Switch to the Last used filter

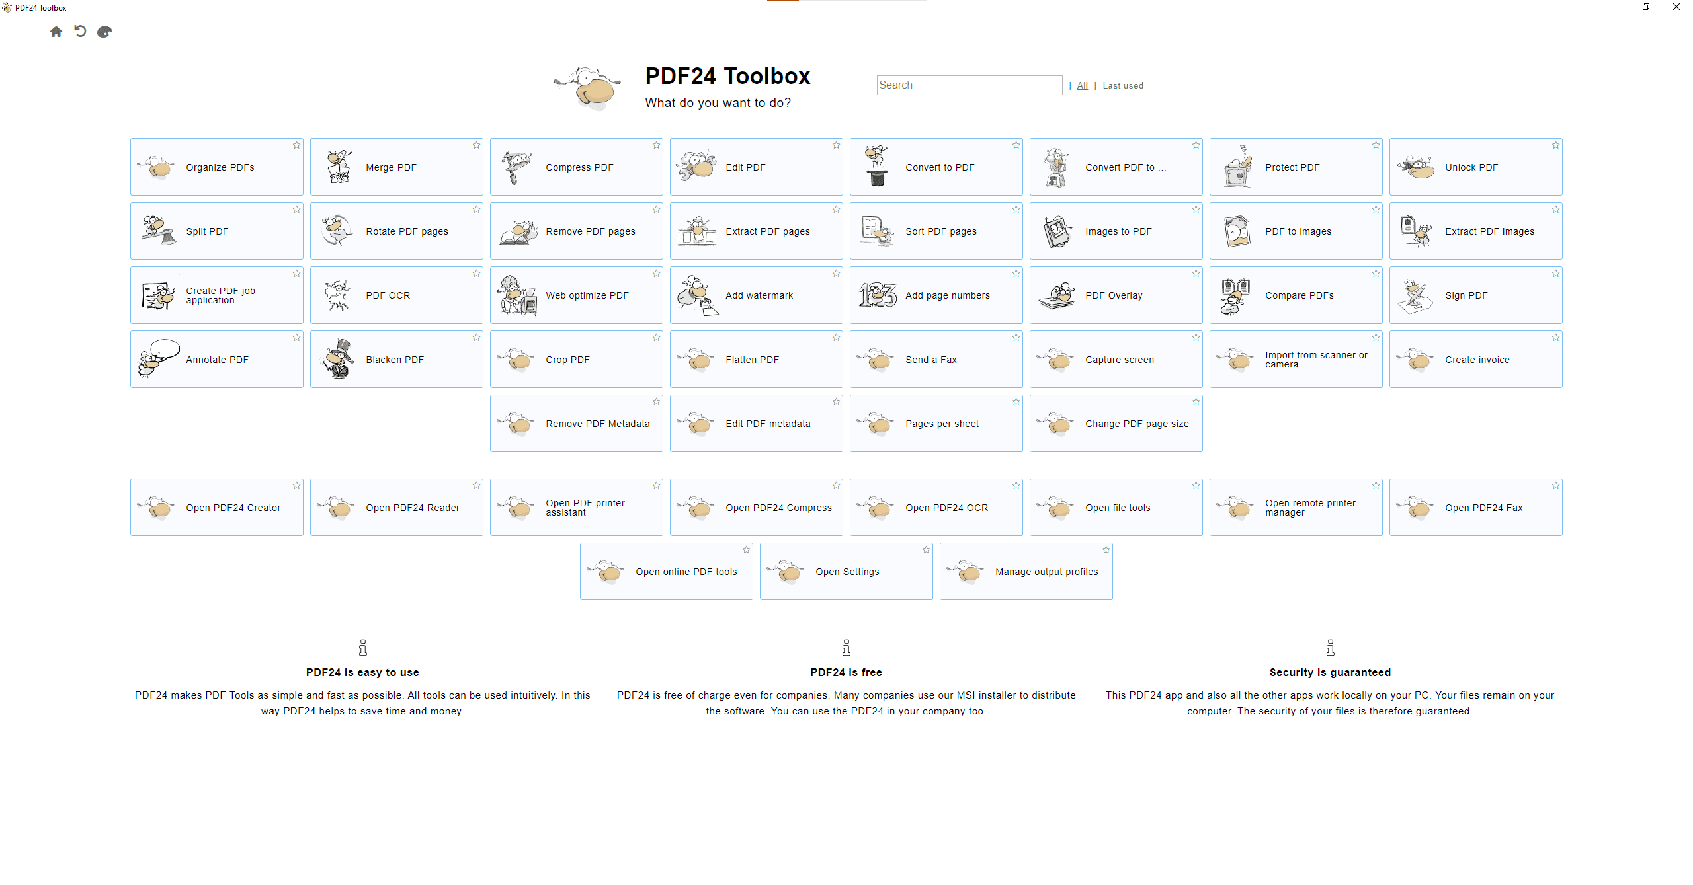pyautogui.click(x=1122, y=85)
